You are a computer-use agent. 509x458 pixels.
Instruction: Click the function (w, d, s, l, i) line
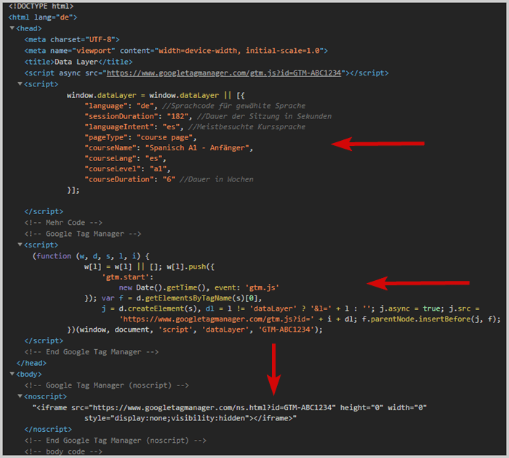point(91,256)
